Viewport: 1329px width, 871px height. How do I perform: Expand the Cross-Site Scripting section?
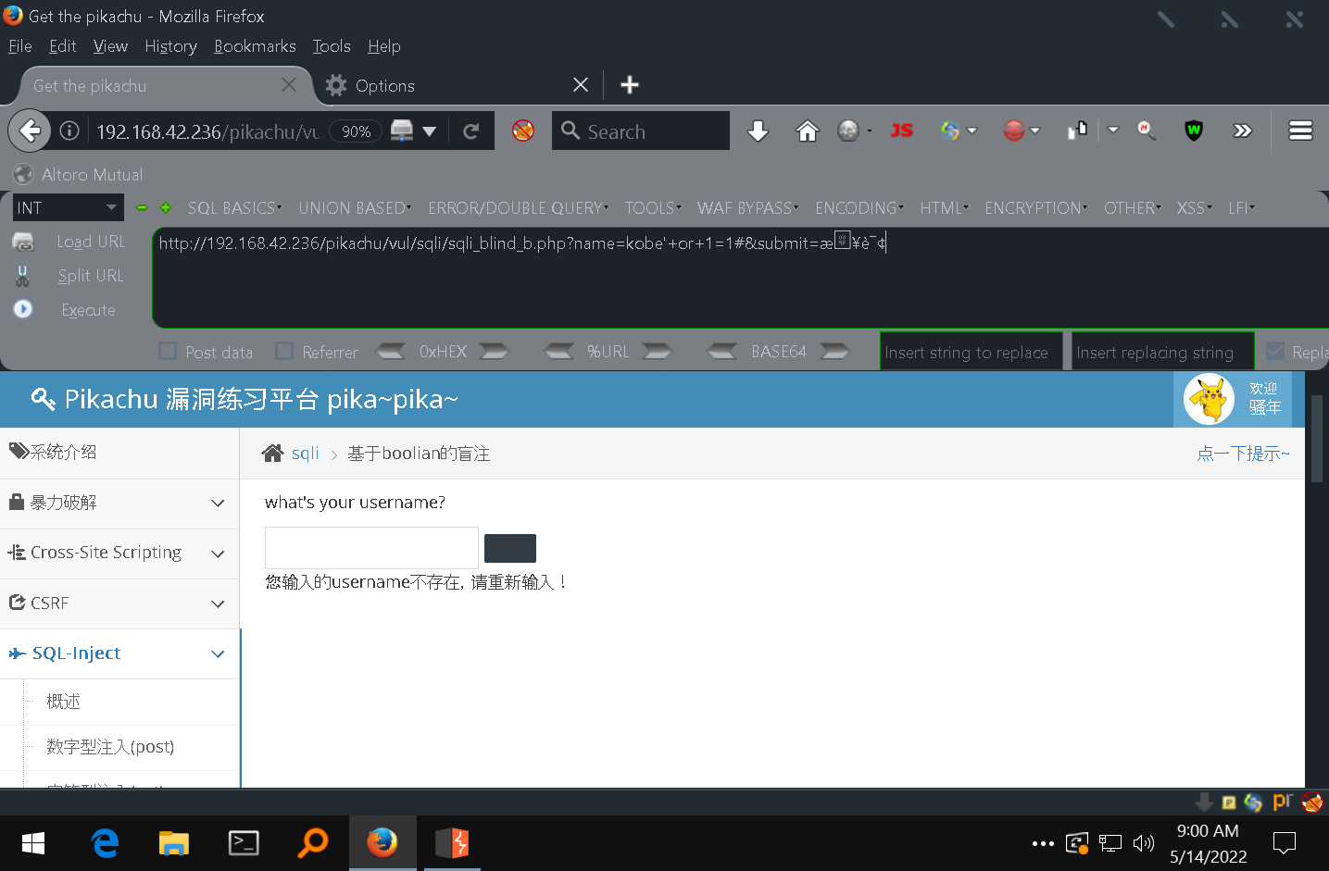tap(119, 553)
